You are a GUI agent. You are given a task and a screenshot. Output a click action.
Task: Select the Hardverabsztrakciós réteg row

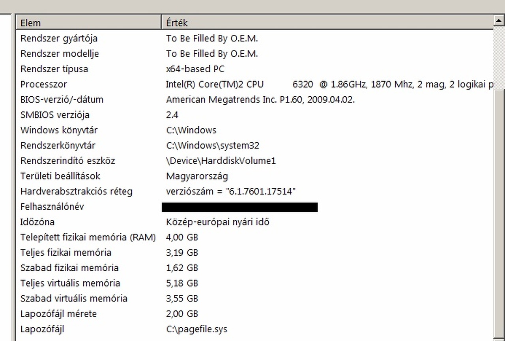tap(77, 191)
